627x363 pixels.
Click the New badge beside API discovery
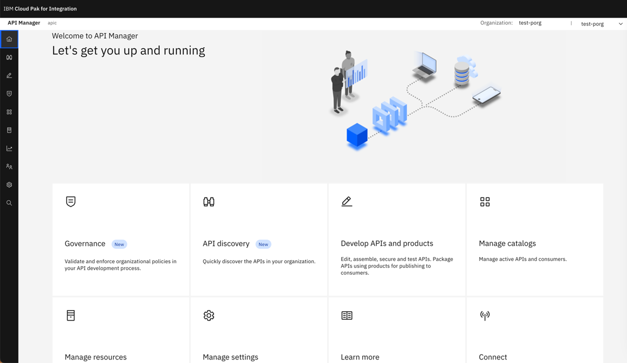tap(263, 244)
